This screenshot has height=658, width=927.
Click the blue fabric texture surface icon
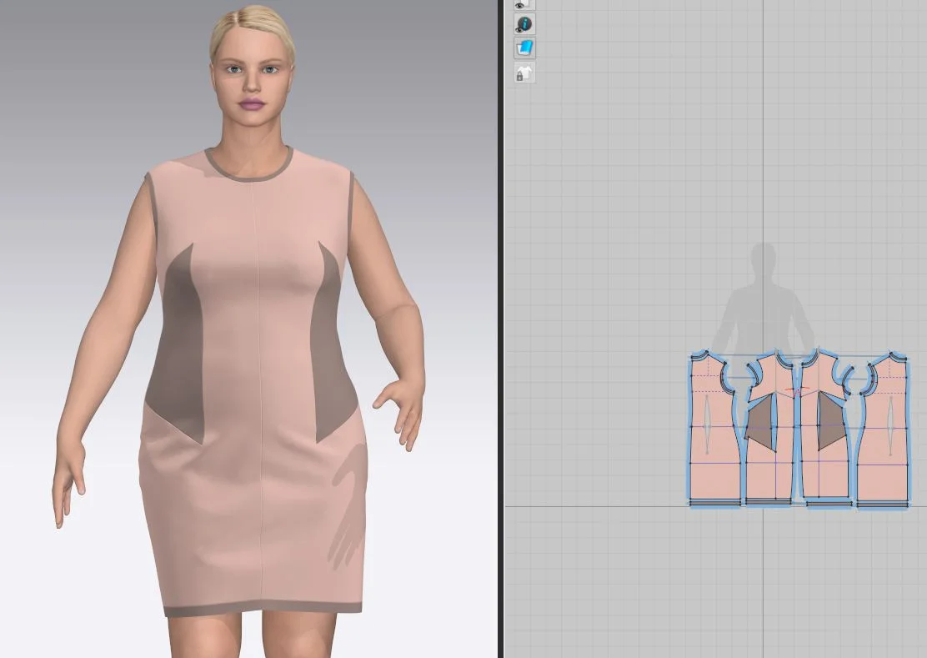click(524, 48)
